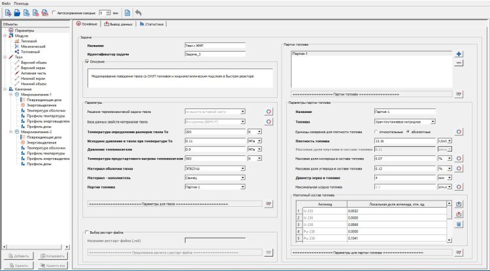Click circle icon beside maximum fuel shrinkage
Viewport: 490px width, 271px height.
[459, 187]
